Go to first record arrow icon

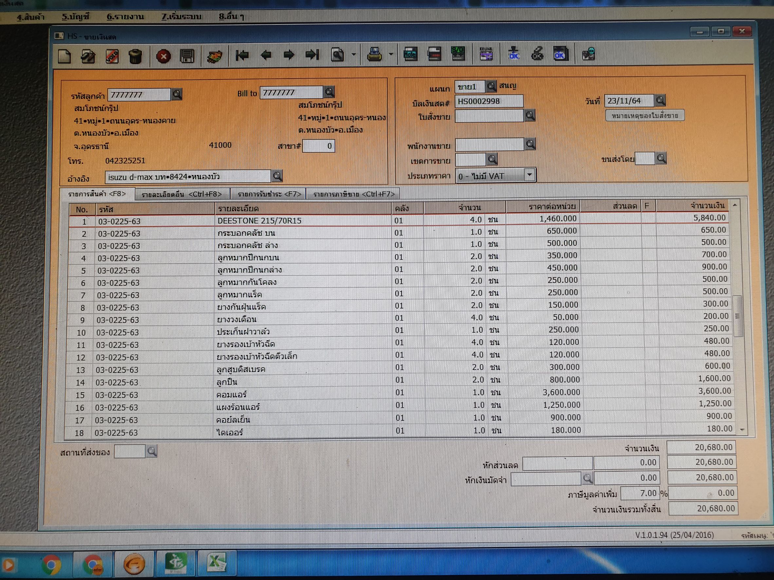[242, 55]
